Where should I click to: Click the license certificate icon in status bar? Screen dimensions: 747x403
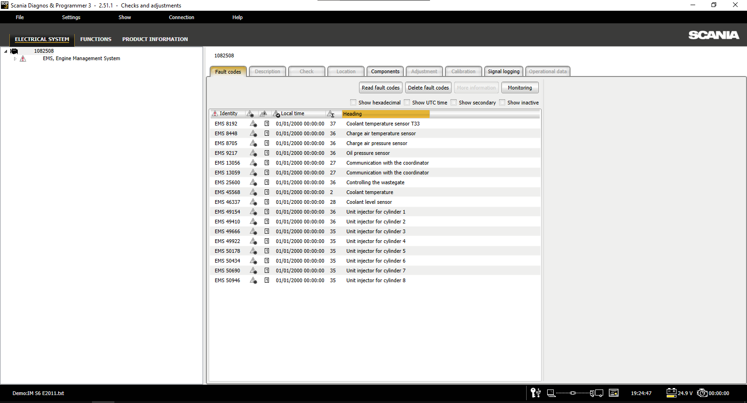614,393
